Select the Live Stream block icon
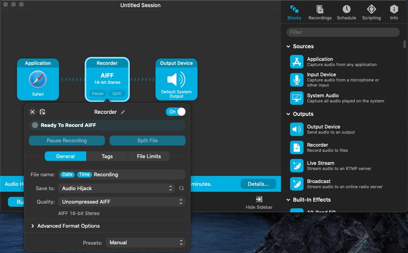 (297, 166)
